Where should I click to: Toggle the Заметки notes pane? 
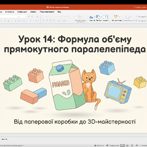(x=99, y=146)
